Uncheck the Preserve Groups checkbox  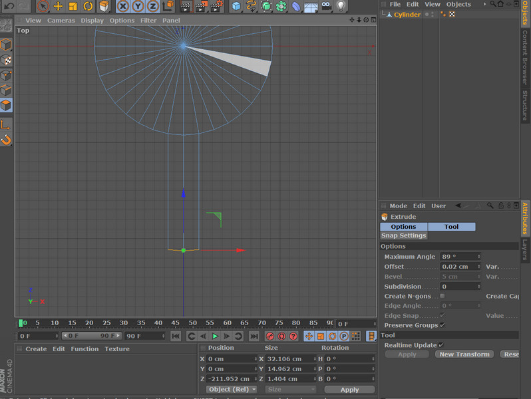[442, 325]
